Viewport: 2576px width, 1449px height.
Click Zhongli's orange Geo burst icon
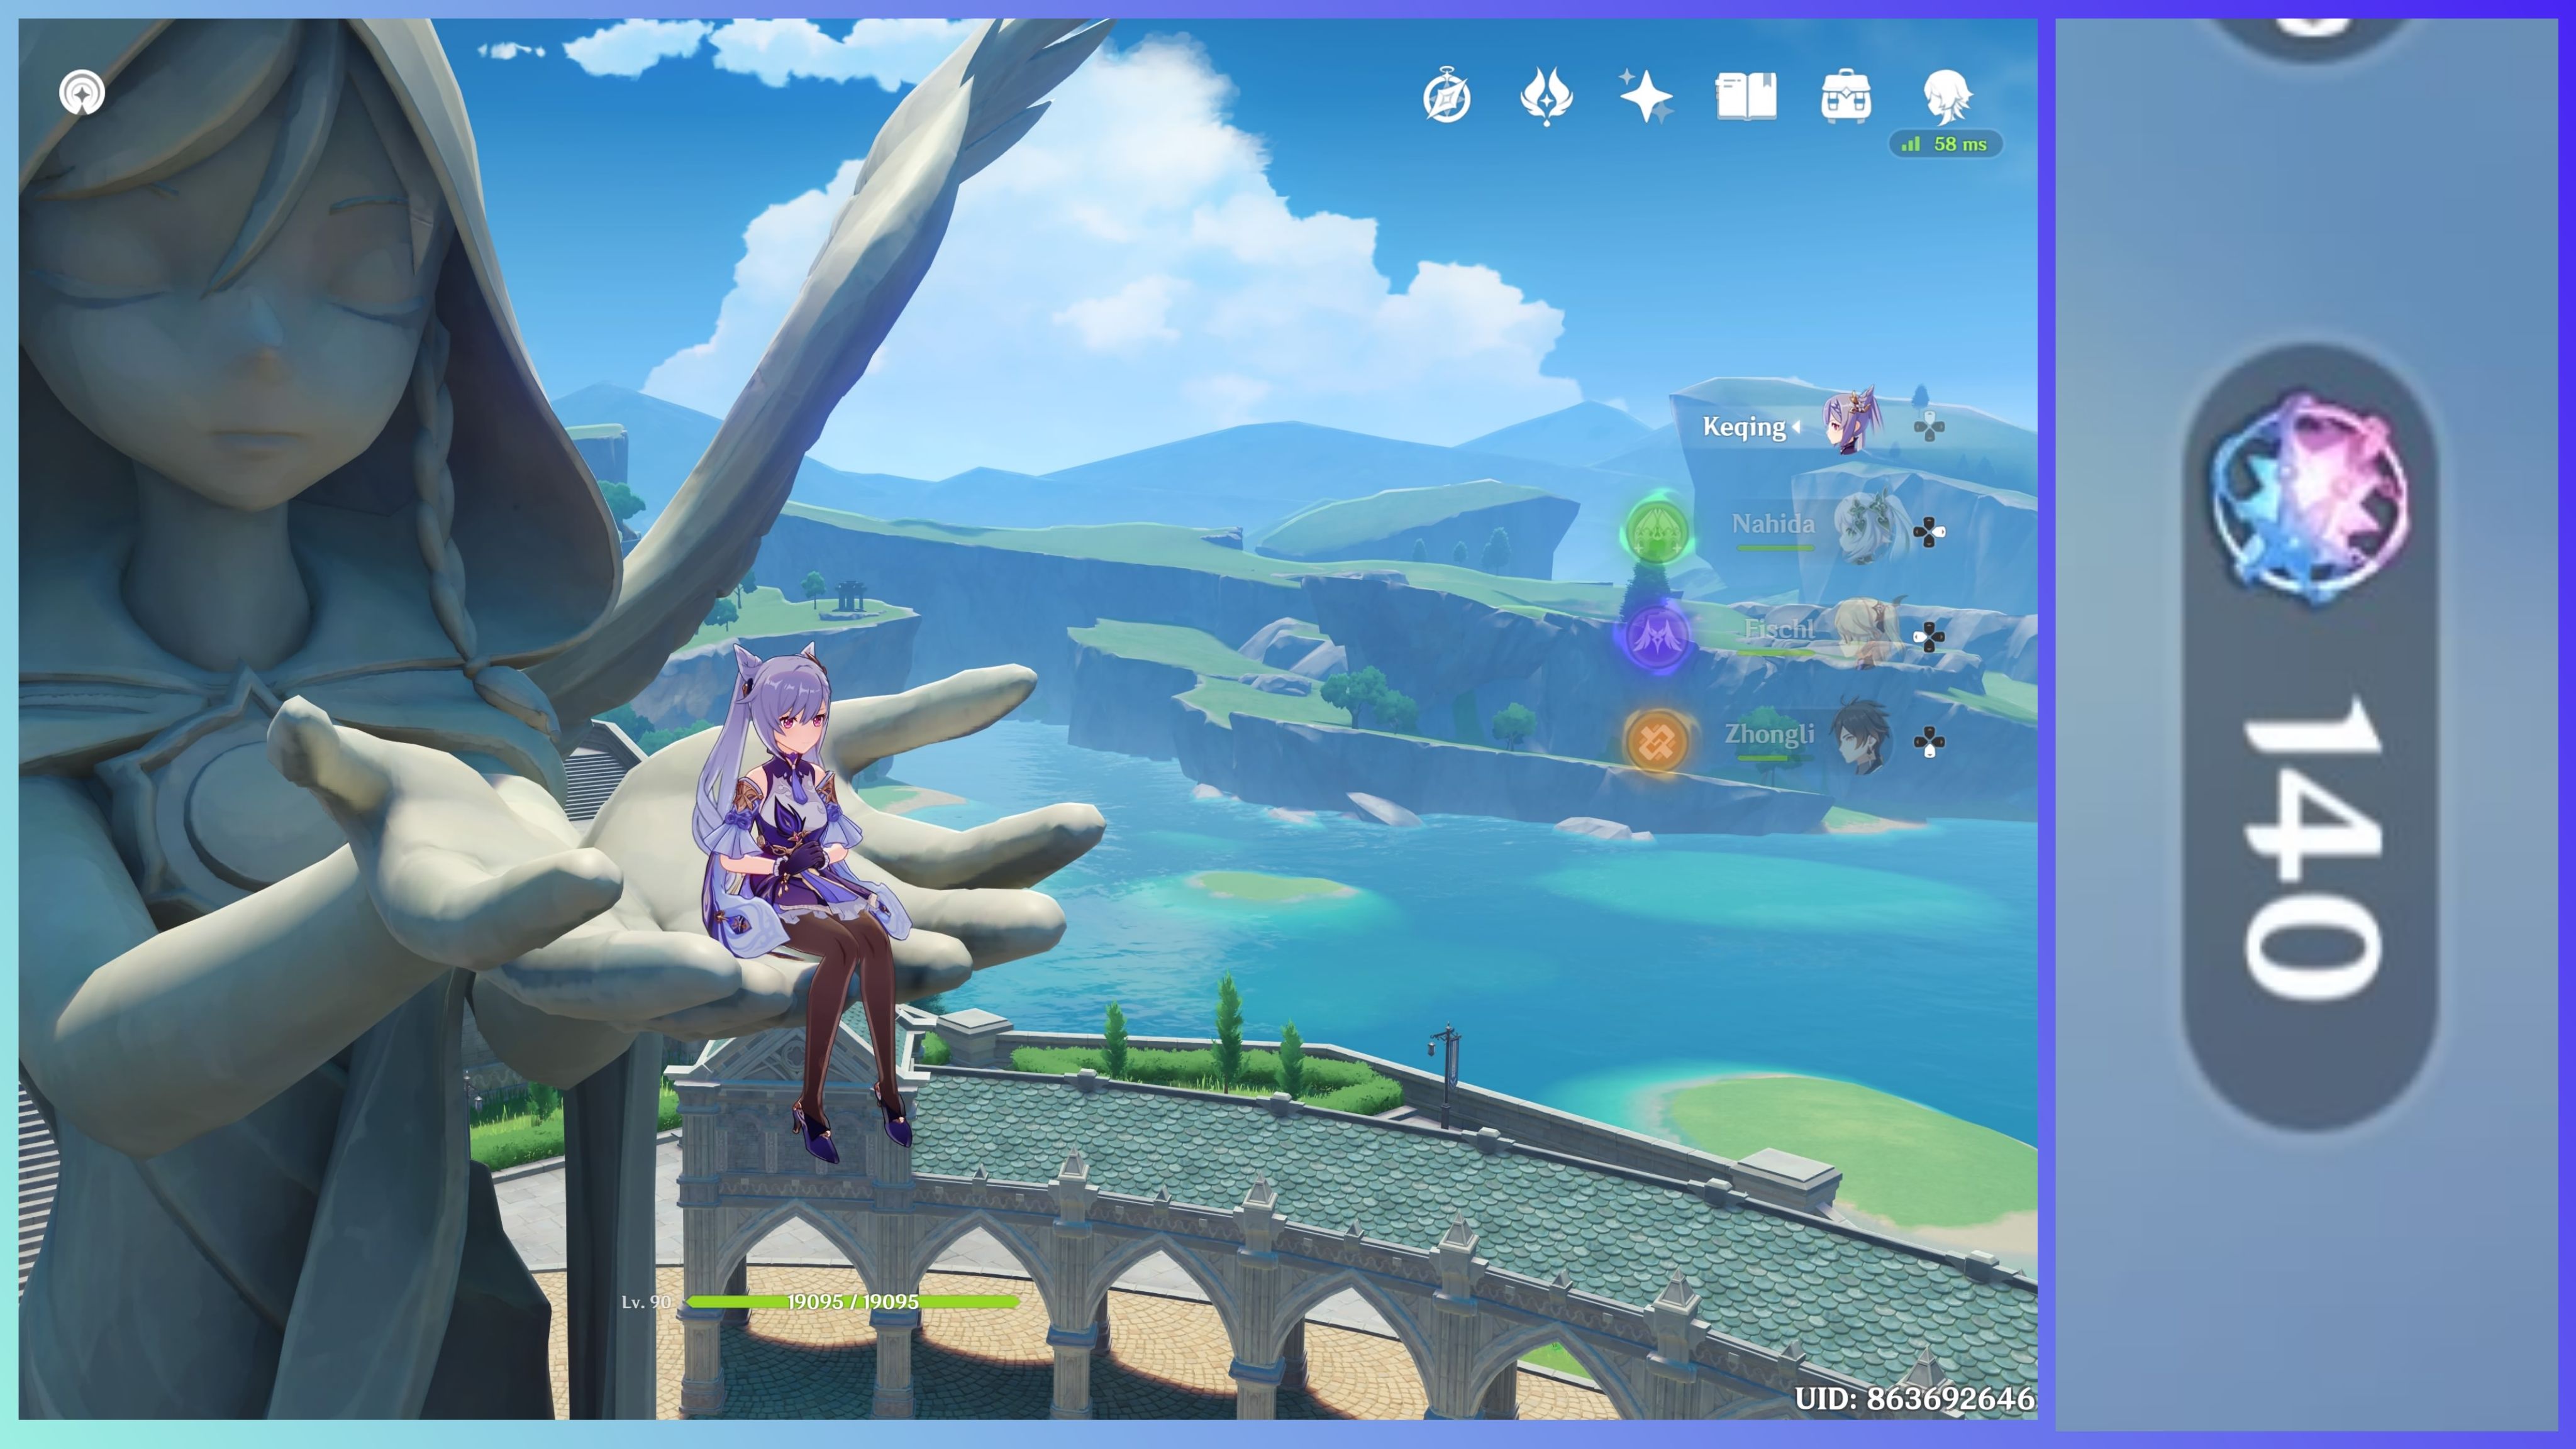(x=1656, y=742)
